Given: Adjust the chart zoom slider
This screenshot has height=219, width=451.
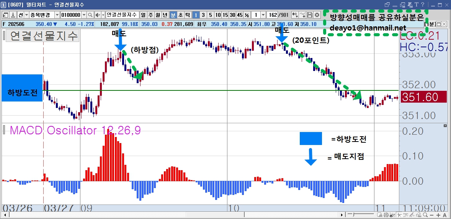Looking at the screenshot, I should click(353, 215).
